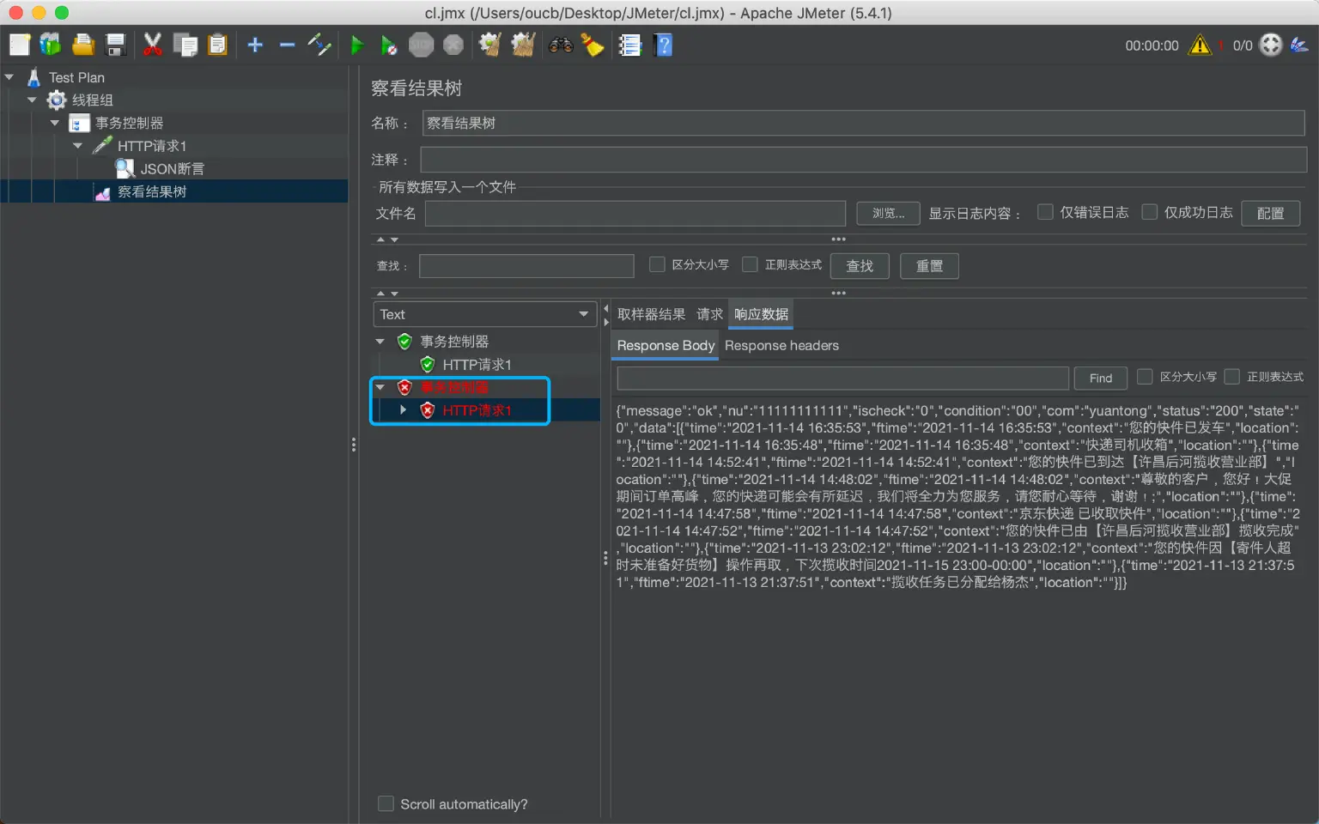Expand the failed HTTP请求1 result node
The width and height of the screenshot is (1319, 824).
pyautogui.click(x=403, y=410)
